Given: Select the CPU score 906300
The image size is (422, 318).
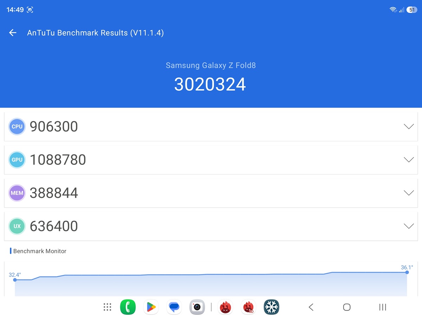Looking at the screenshot, I should tap(54, 126).
